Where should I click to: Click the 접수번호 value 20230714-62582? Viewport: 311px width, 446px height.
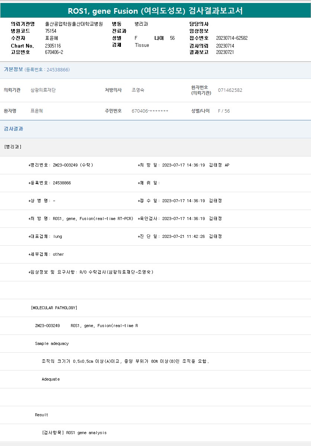pos(232,38)
